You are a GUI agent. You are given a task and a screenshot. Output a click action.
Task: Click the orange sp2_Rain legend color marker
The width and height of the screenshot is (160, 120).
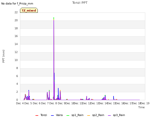(x=89, y=115)
